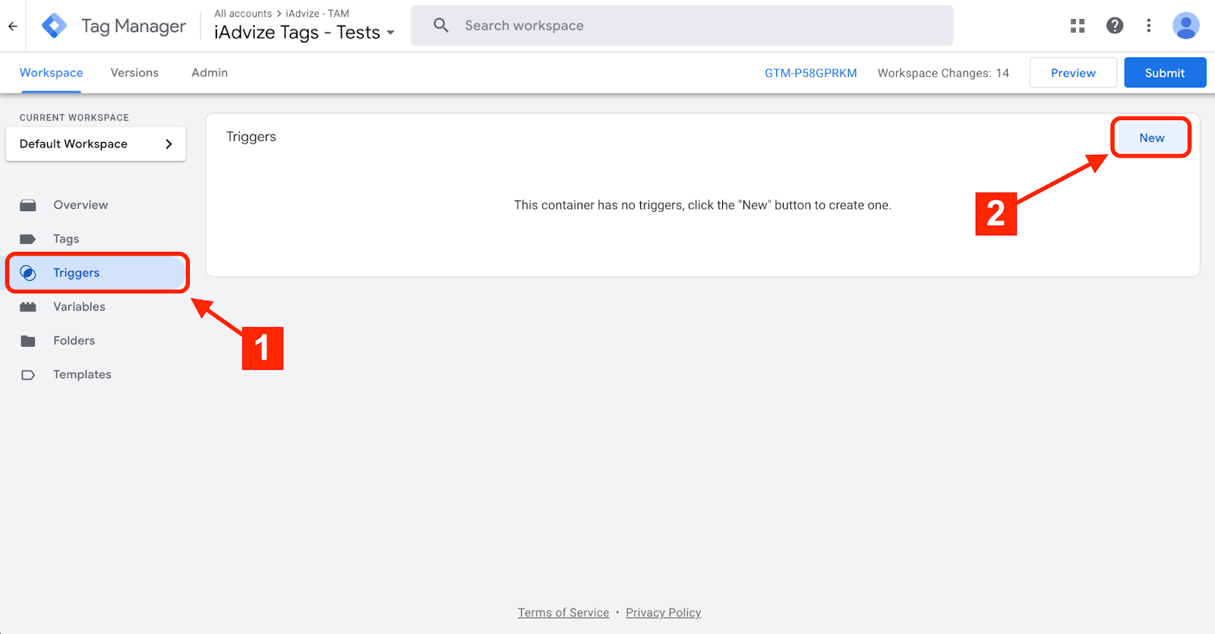Screen dimensions: 1215x634
Task: Open the Google apps grid
Action: pyautogui.click(x=1077, y=26)
